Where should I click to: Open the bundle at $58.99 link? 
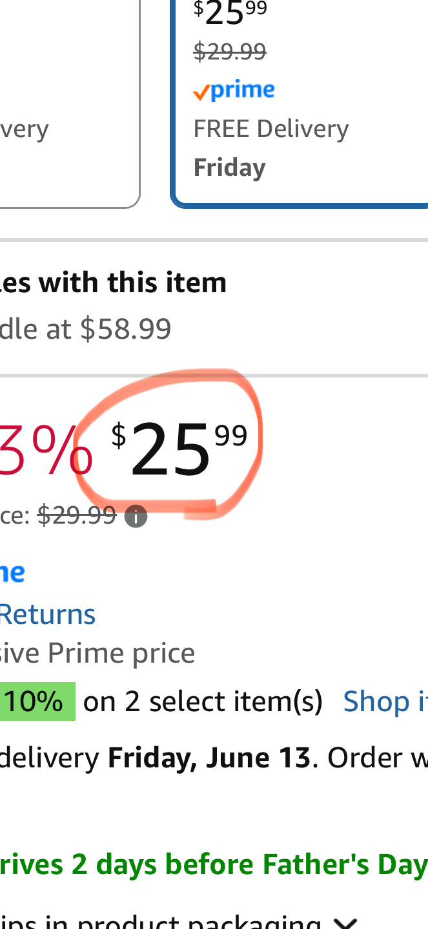[x=85, y=328]
